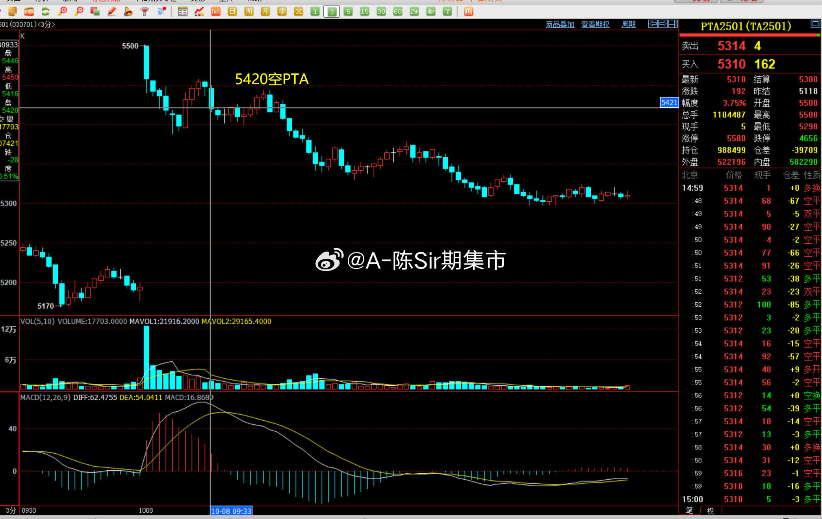Open the notebook icon in toolbar

coord(12,12)
